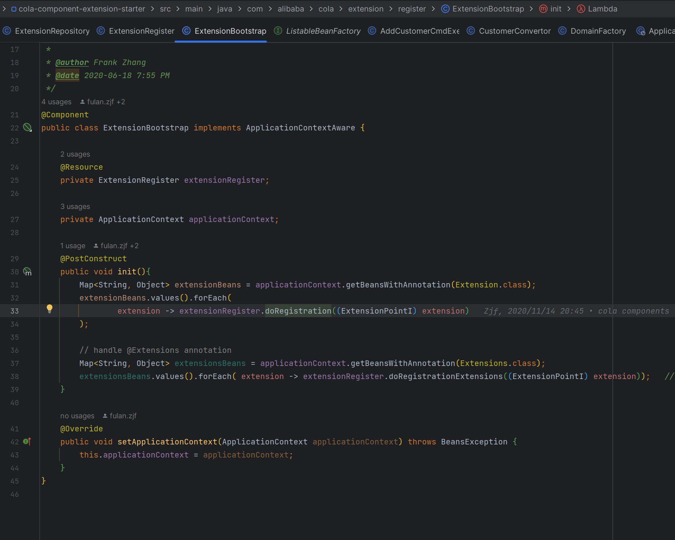Expand the chevron after 'register' breadcrumb
675x540 pixels.
(x=433, y=9)
